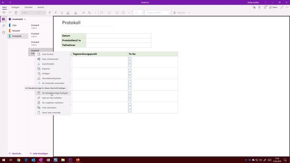This screenshot has width=290, height=163.
Task: Expand the text formatting options chevron
Action: (96, 13)
